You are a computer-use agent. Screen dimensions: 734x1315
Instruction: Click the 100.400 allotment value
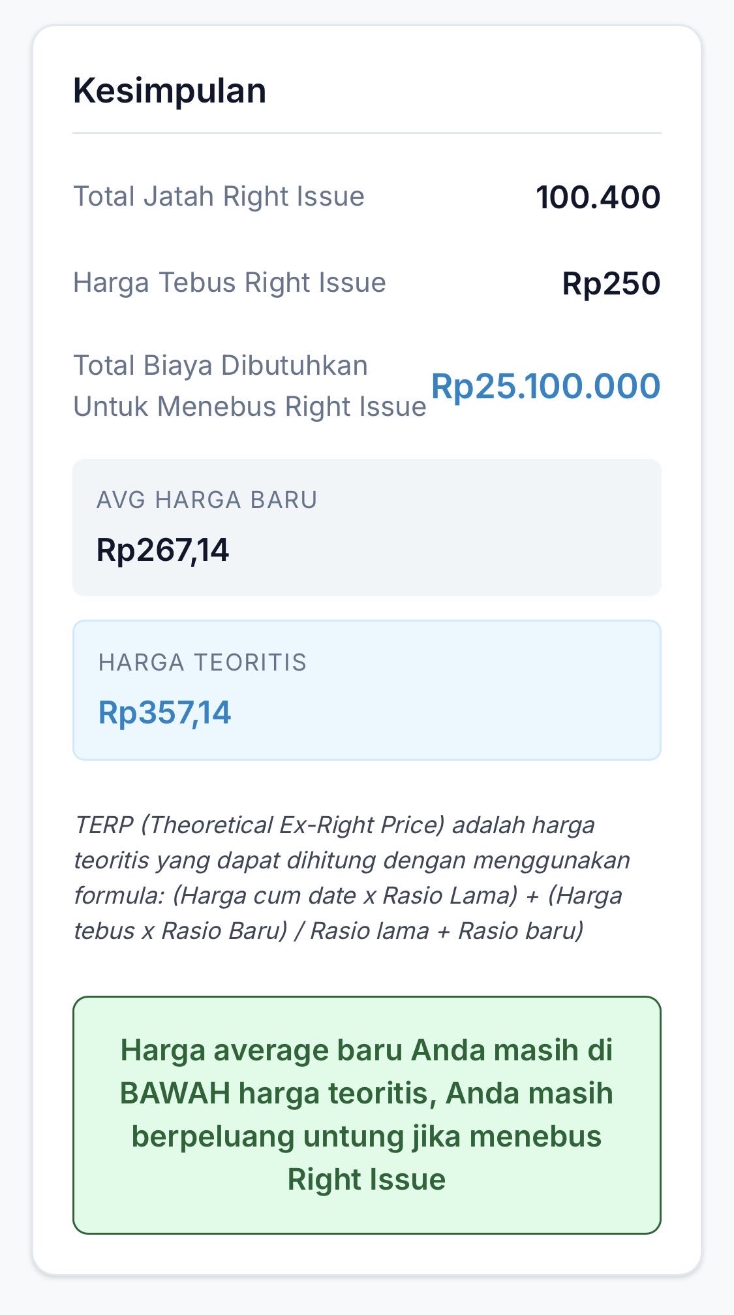598,197
